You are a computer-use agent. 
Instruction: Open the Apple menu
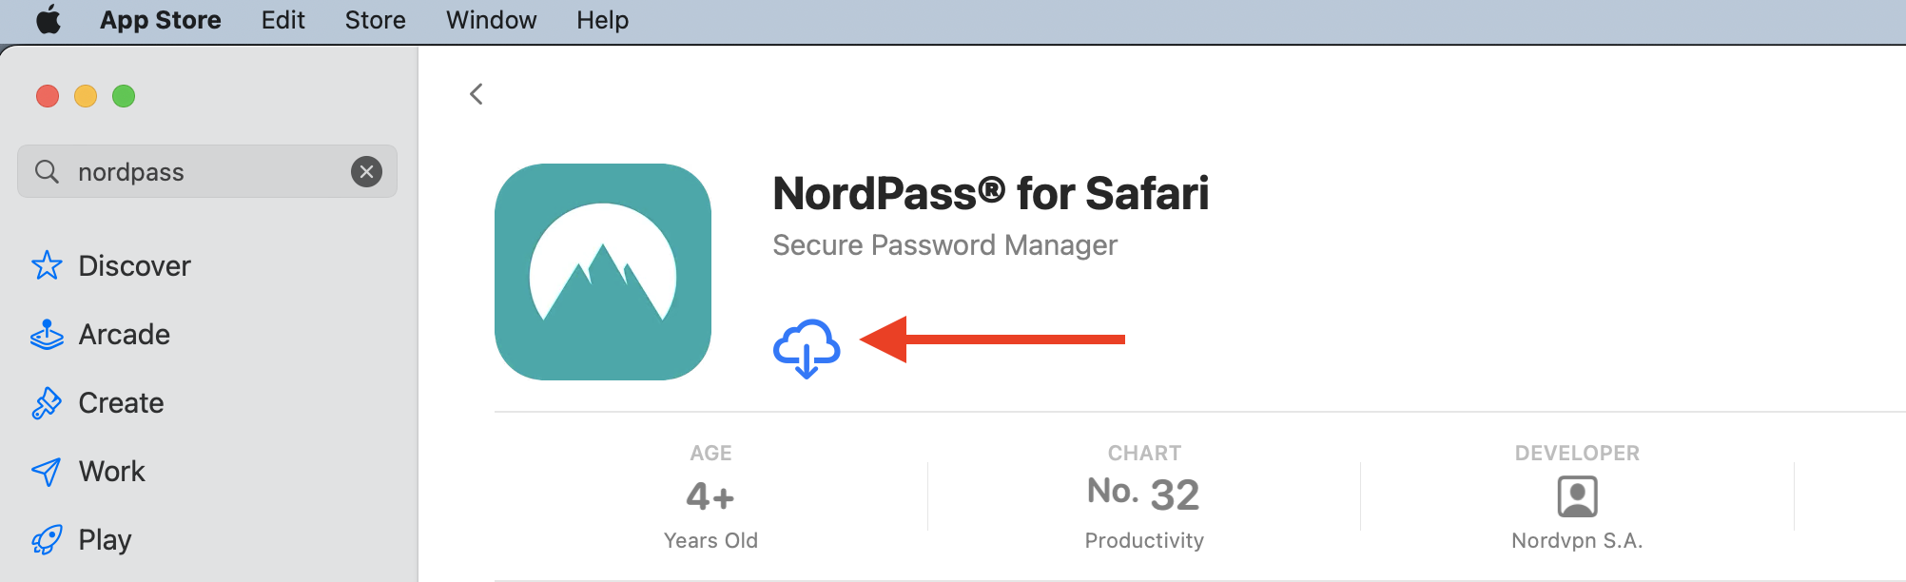point(49,20)
